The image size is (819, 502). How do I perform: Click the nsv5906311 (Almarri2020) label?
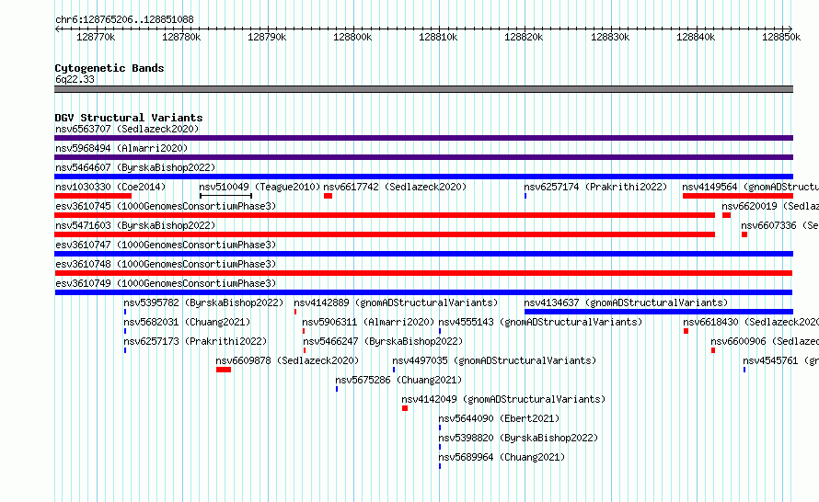(368, 322)
